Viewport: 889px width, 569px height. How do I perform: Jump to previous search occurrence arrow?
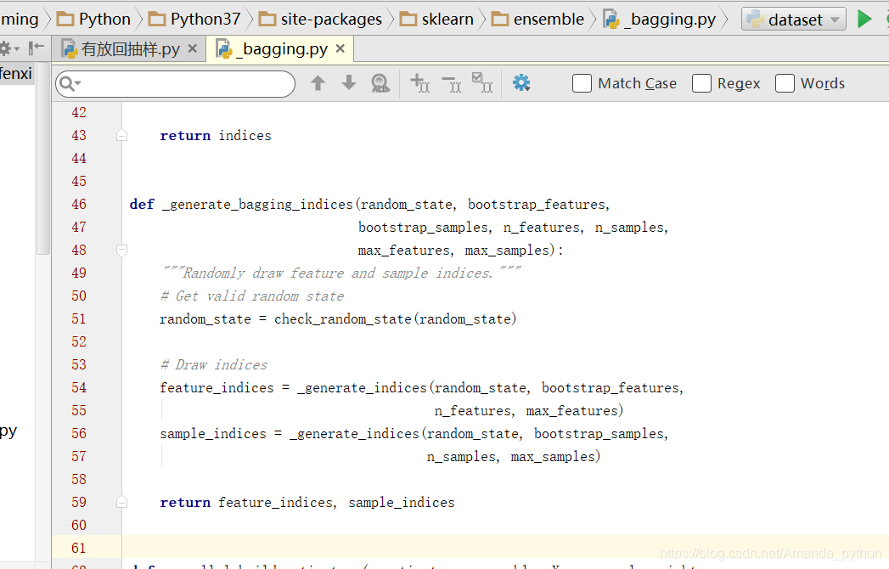click(x=318, y=83)
